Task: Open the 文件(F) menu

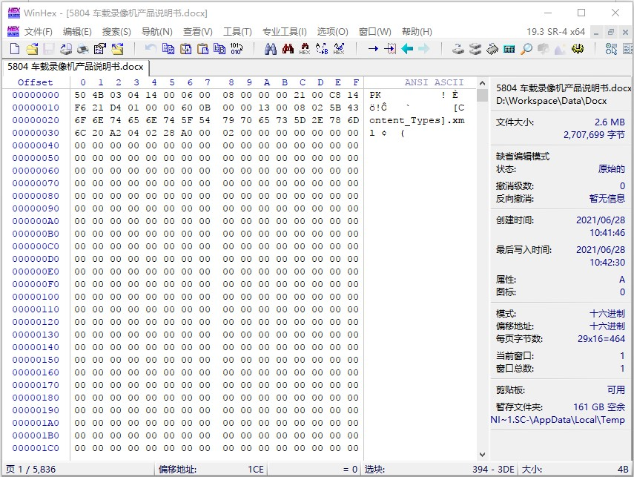Action: [x=39, y=32]
